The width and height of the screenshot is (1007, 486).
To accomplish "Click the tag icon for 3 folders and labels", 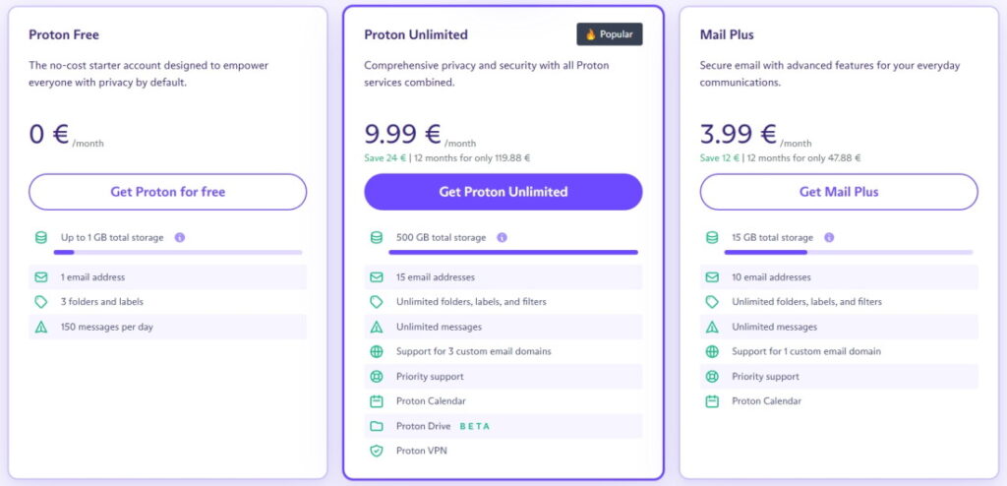I will pyautogui.click(x=40, y=302).
